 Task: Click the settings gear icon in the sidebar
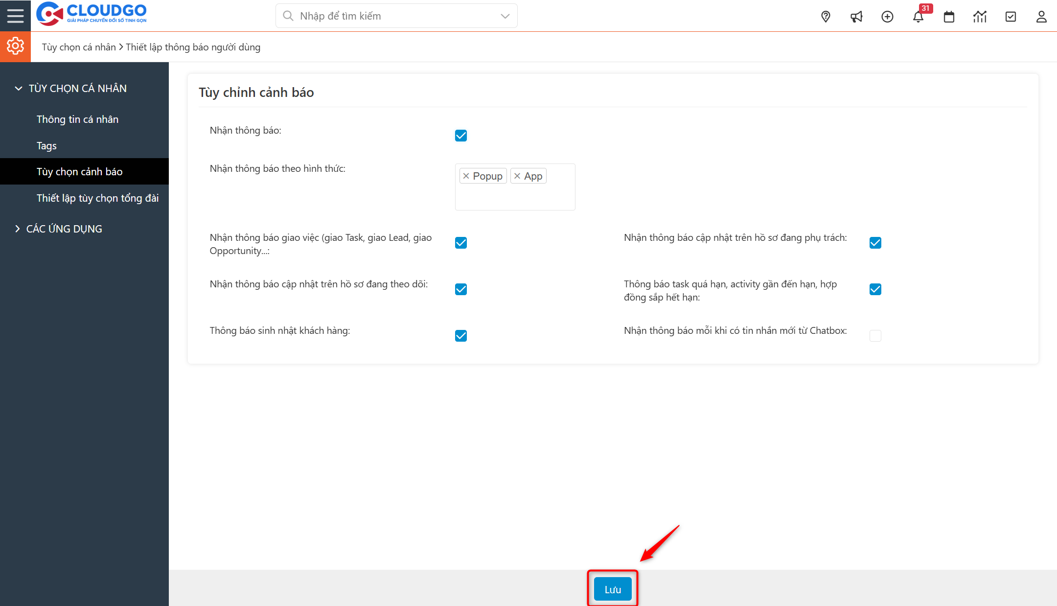[15, 46]
